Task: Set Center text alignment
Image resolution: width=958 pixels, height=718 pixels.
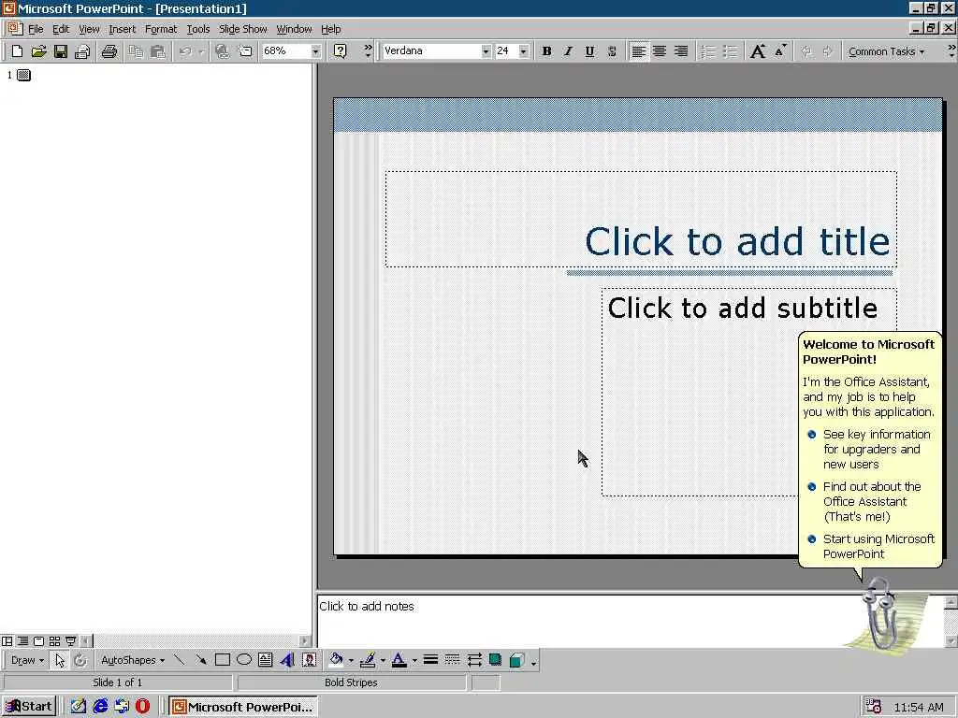Action: click(x=660, y=51)
